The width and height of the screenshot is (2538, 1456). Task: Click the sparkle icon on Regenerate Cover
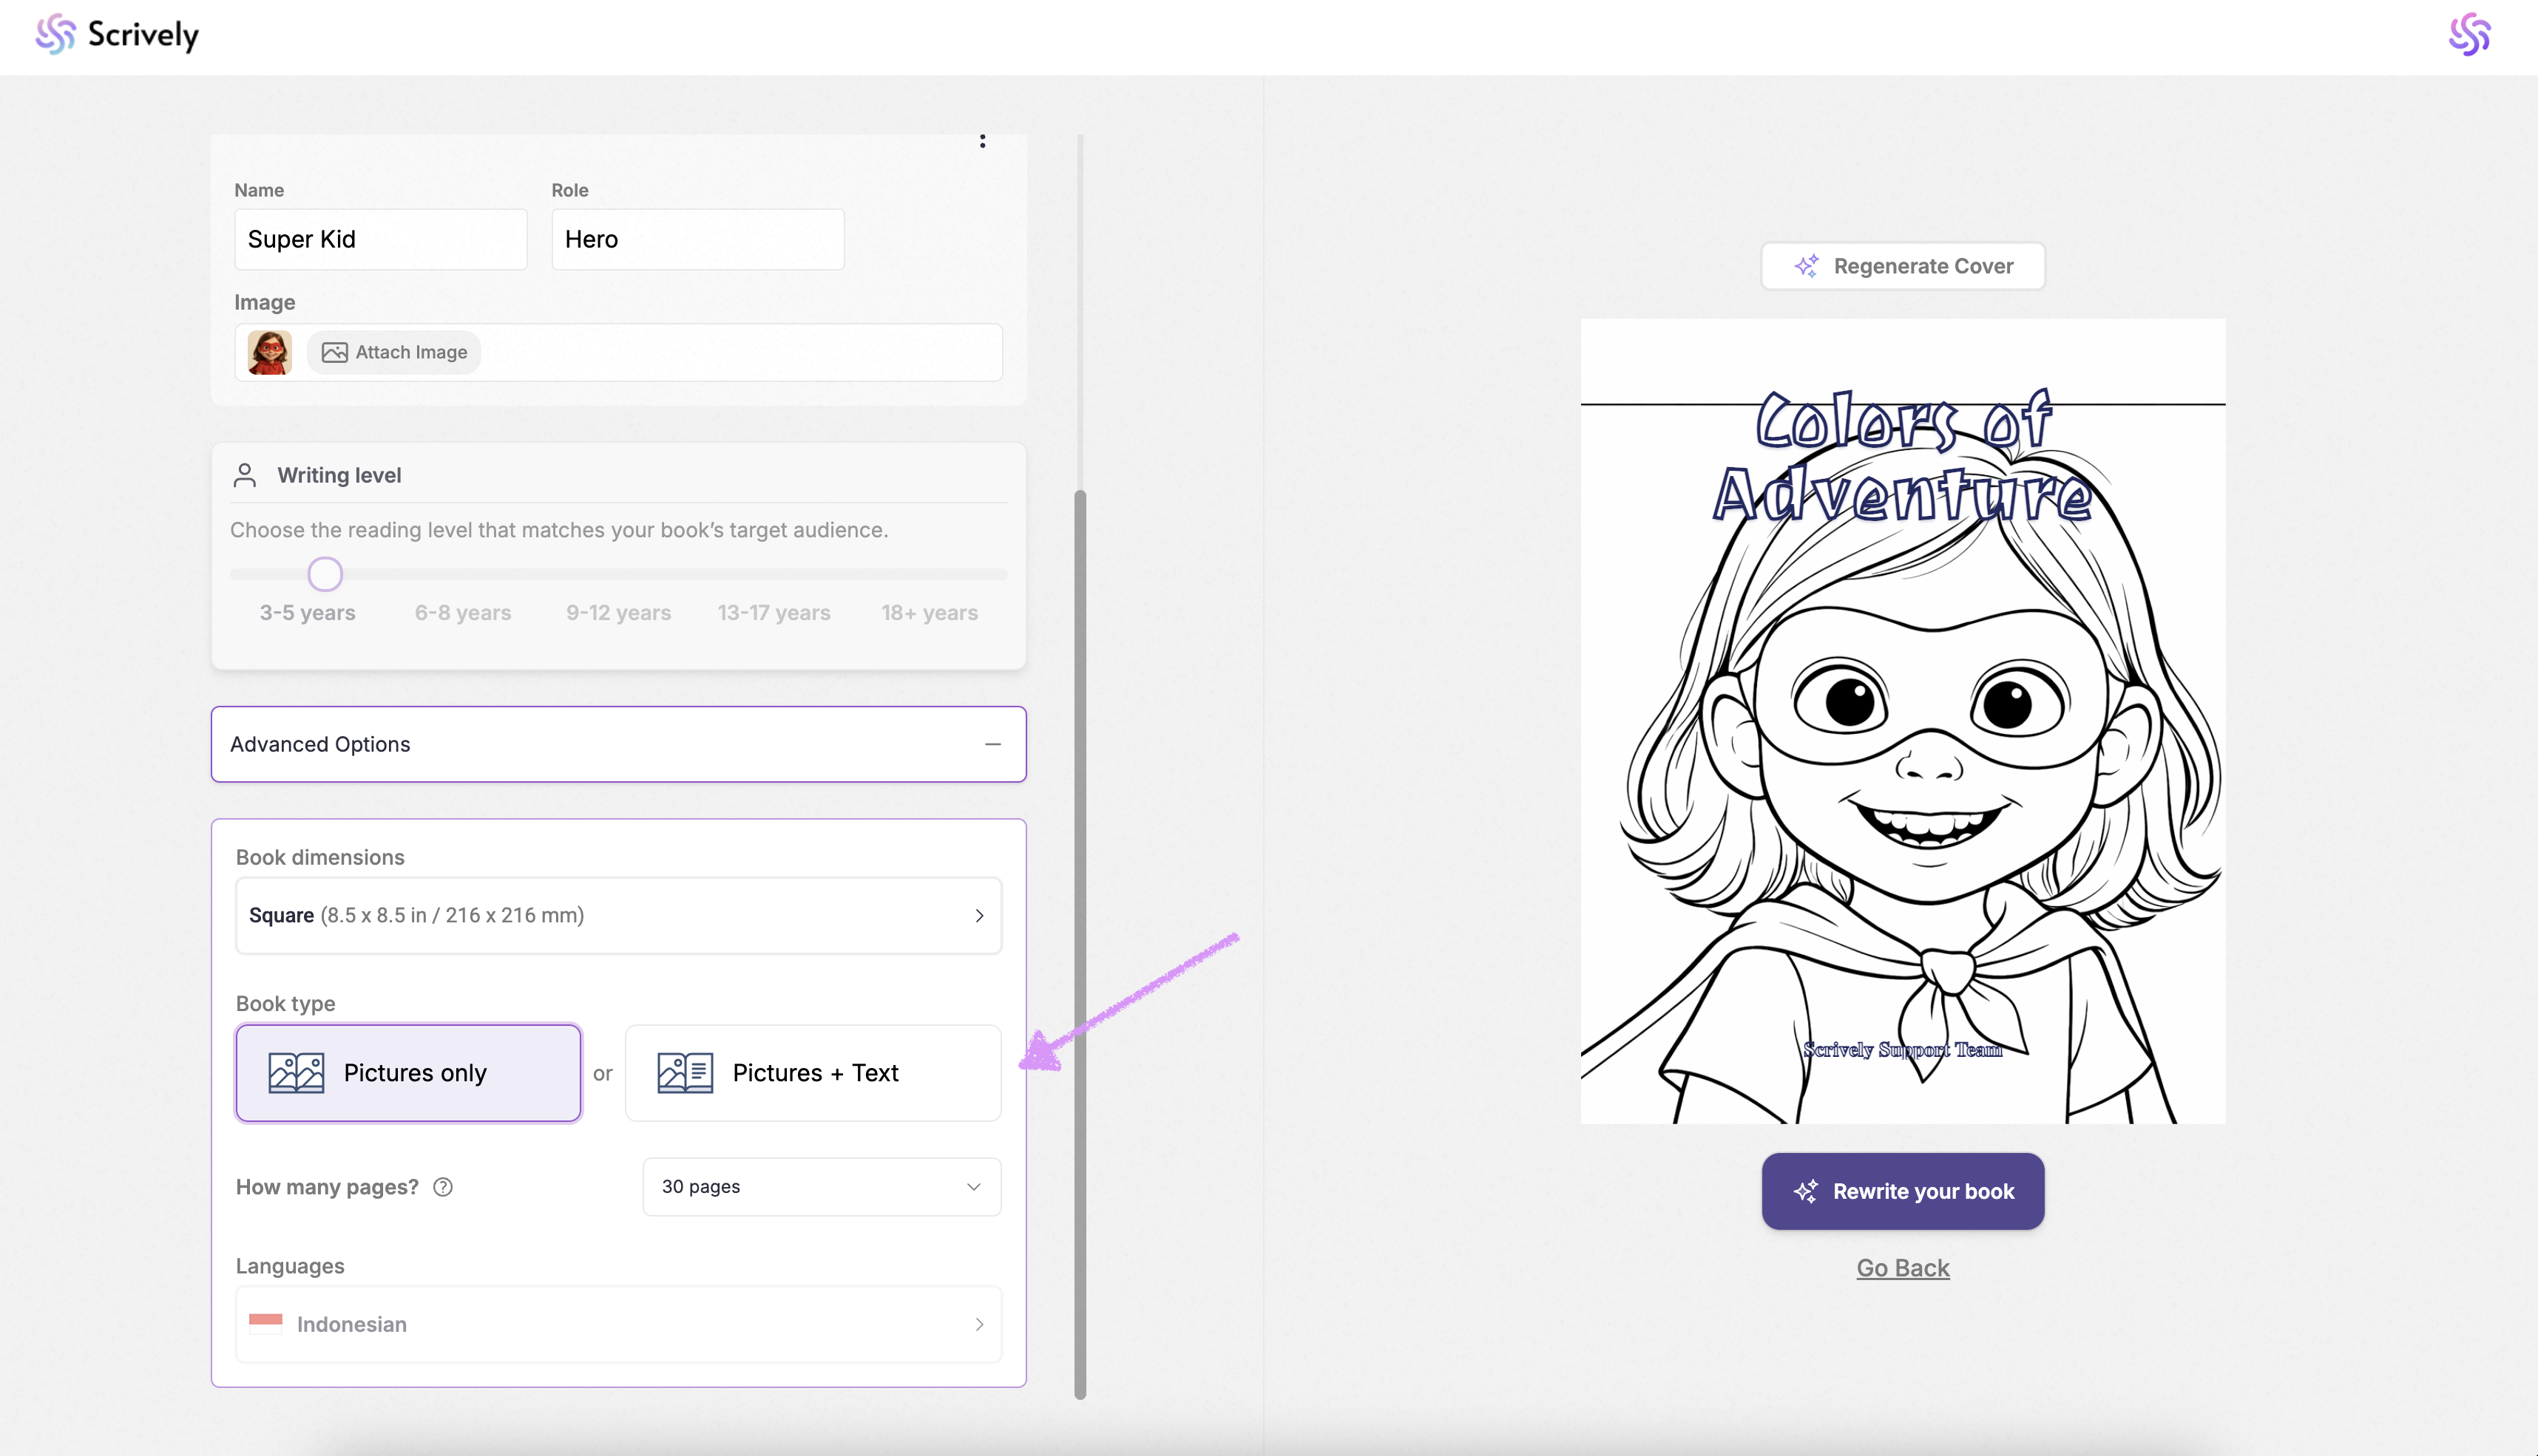coord(1806,266)
